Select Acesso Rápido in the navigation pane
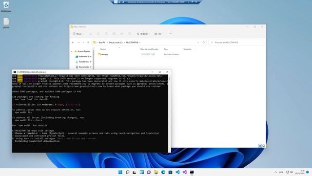 coord(82,51)
